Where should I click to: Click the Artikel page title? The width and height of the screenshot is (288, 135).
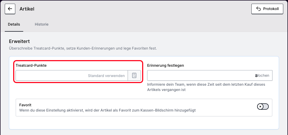point(27,9)
